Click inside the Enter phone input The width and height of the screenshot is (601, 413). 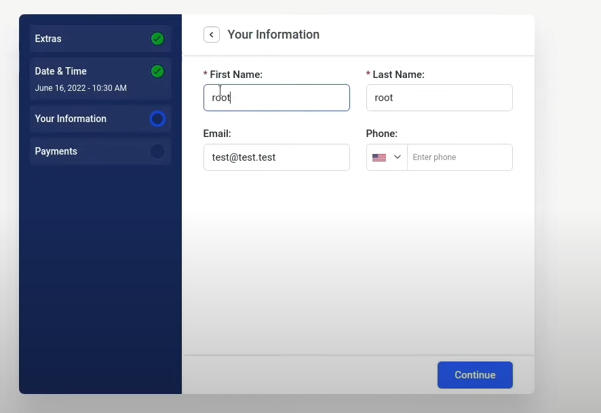pos(460,157)
